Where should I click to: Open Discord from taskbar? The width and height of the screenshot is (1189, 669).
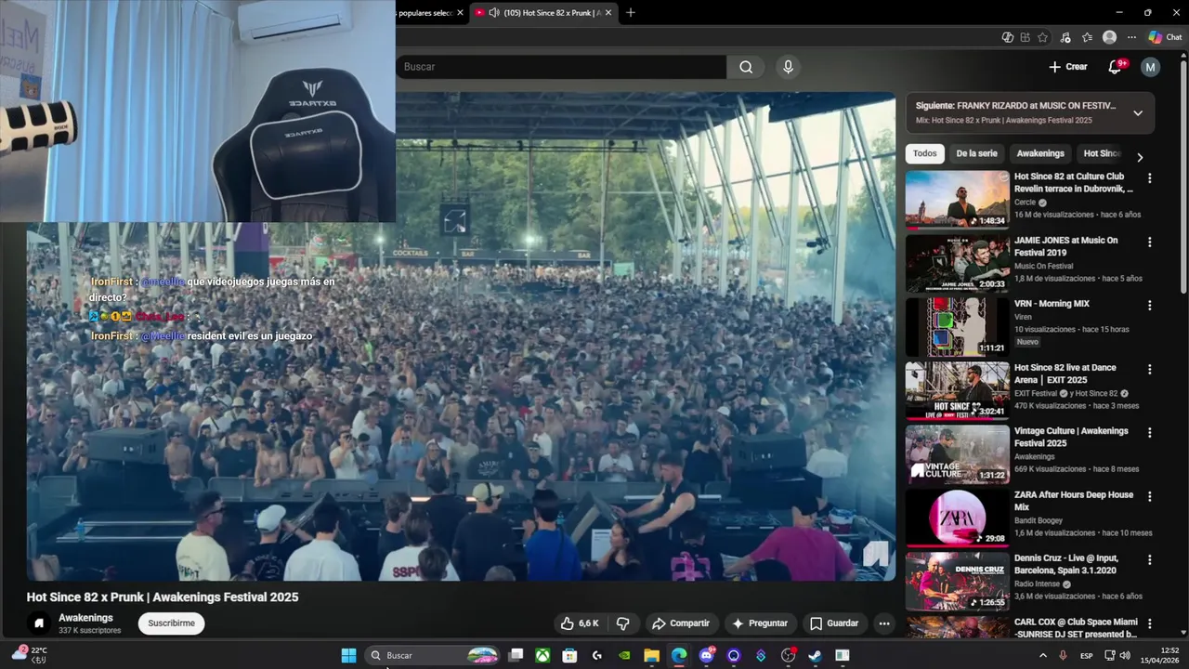tap(706, 655)
